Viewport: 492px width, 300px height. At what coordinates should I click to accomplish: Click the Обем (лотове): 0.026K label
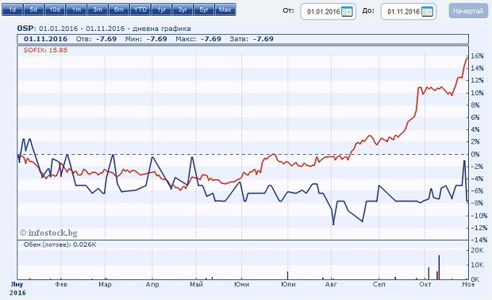point(60,244)
